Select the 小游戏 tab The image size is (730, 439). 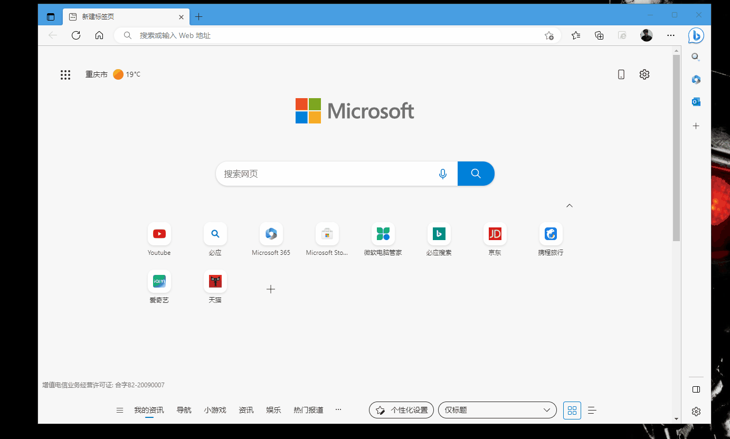[x=215, y=410]
